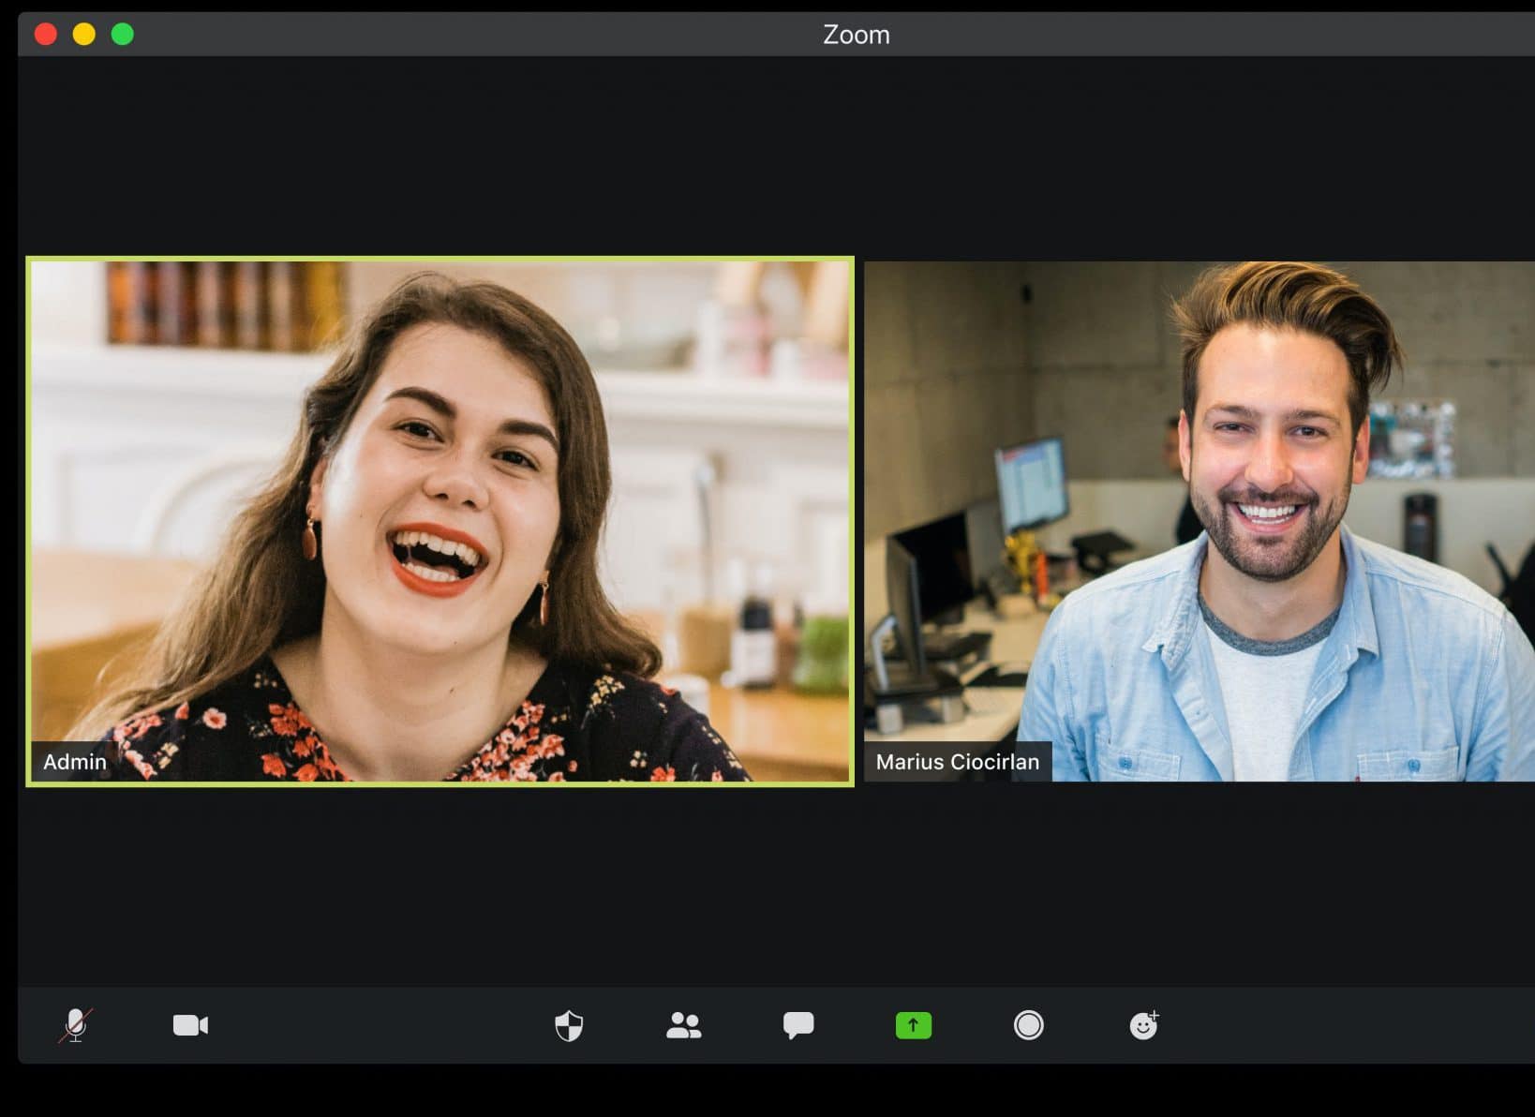Select Marius Ciocirlan's video tile
The image size is (1535, 1117).
coord(1200,521)
